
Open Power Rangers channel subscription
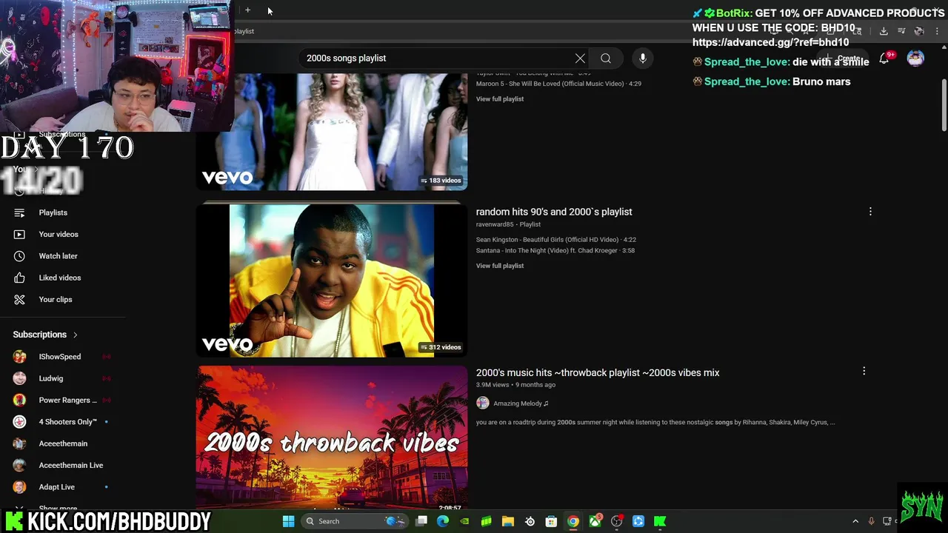pos(67,400)
